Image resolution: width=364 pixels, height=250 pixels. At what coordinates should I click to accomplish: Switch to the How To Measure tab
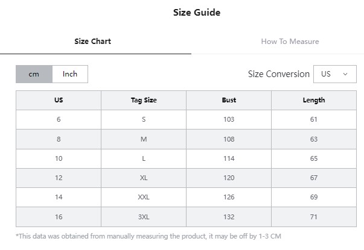[290, 42]
